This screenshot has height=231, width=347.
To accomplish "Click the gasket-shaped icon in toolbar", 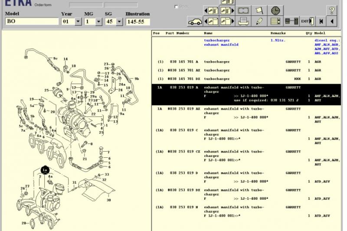I will tap(243, 10).
